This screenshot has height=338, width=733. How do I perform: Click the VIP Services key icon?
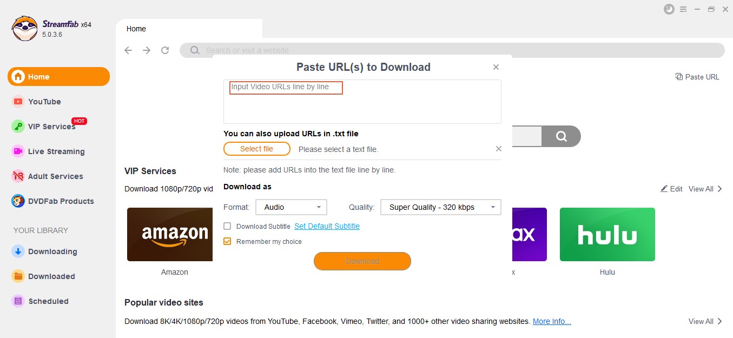18,127
